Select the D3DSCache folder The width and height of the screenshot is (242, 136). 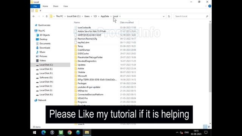tap(83, 54)
